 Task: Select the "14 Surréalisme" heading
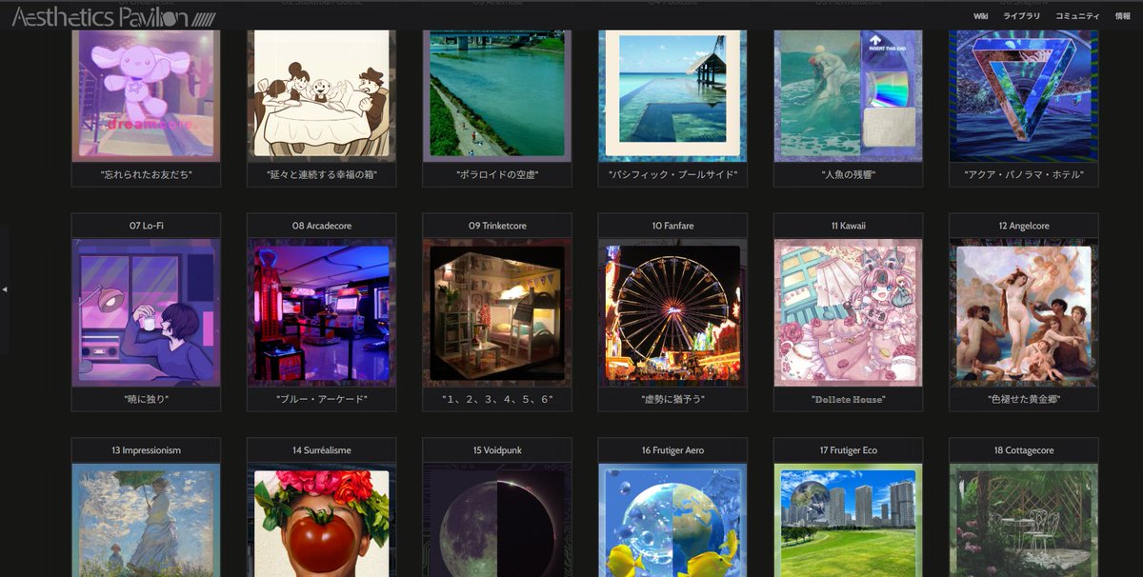(321, 449)
